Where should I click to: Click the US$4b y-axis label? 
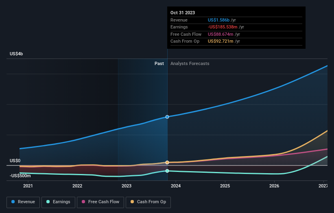pos(16,54)
